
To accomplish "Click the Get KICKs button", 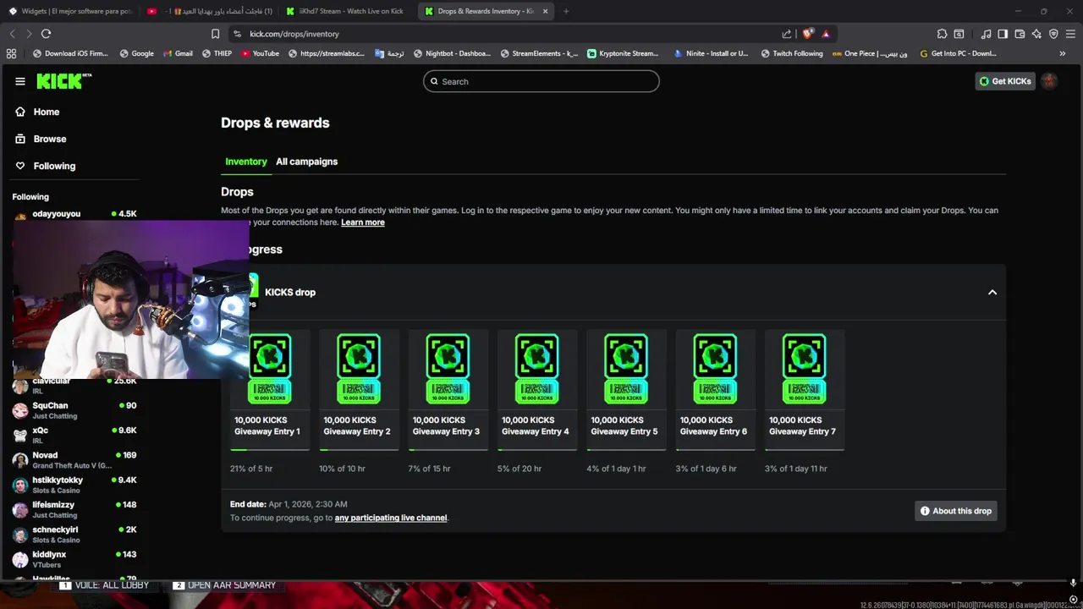I will [1005, 81].
